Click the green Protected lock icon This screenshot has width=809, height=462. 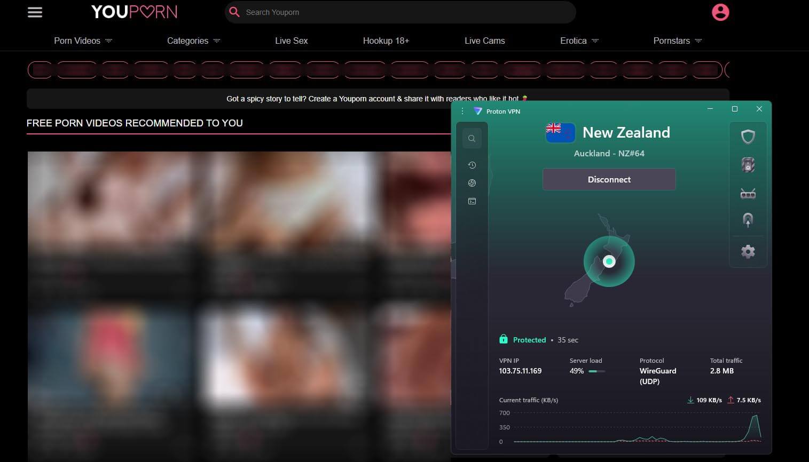tap(503, 339)
